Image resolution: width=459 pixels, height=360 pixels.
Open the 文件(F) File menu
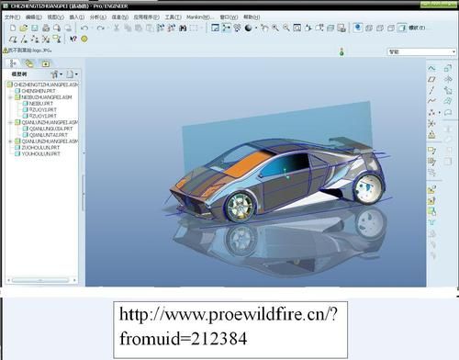pyautogui.click(x=12, y=17)
